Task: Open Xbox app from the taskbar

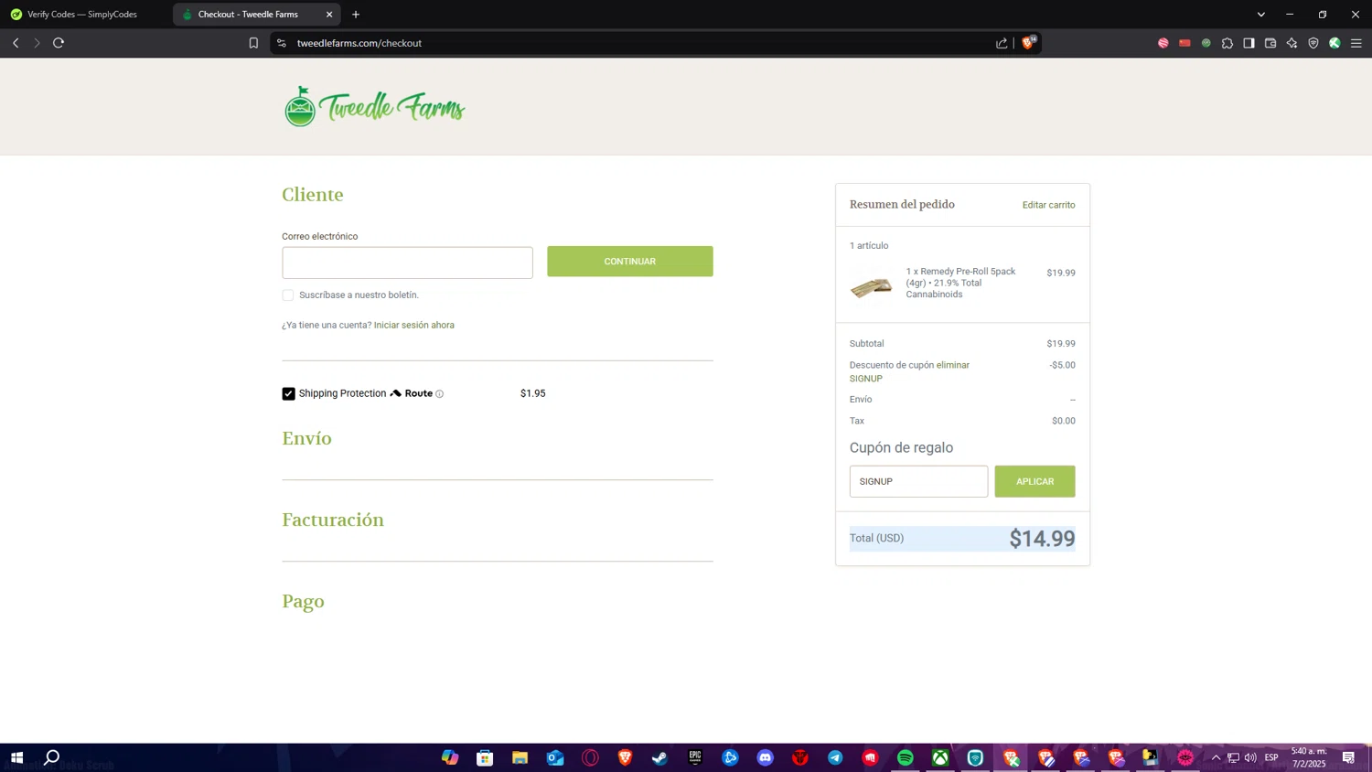Action: coord(940,757)
